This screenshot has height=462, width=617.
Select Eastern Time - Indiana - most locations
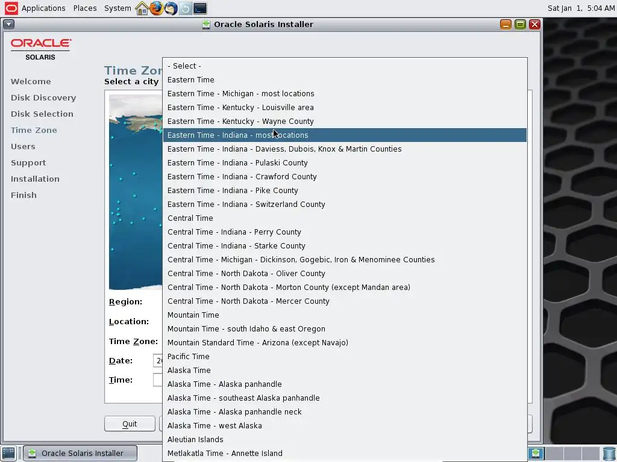click(x=345, y=135)
